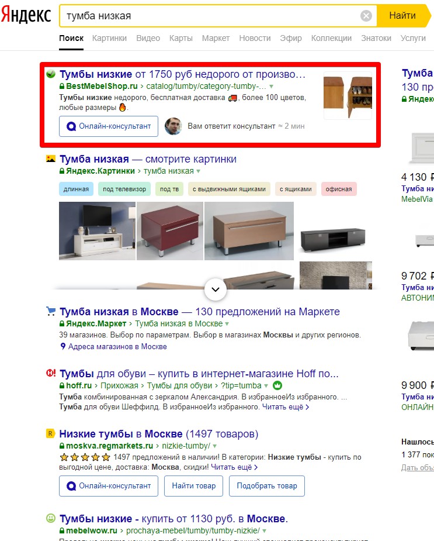Screen dimensions: 434x541
Task: Select the 'под телевизор' filter chip
Action: pyautogui.click(x=124, y=189)
